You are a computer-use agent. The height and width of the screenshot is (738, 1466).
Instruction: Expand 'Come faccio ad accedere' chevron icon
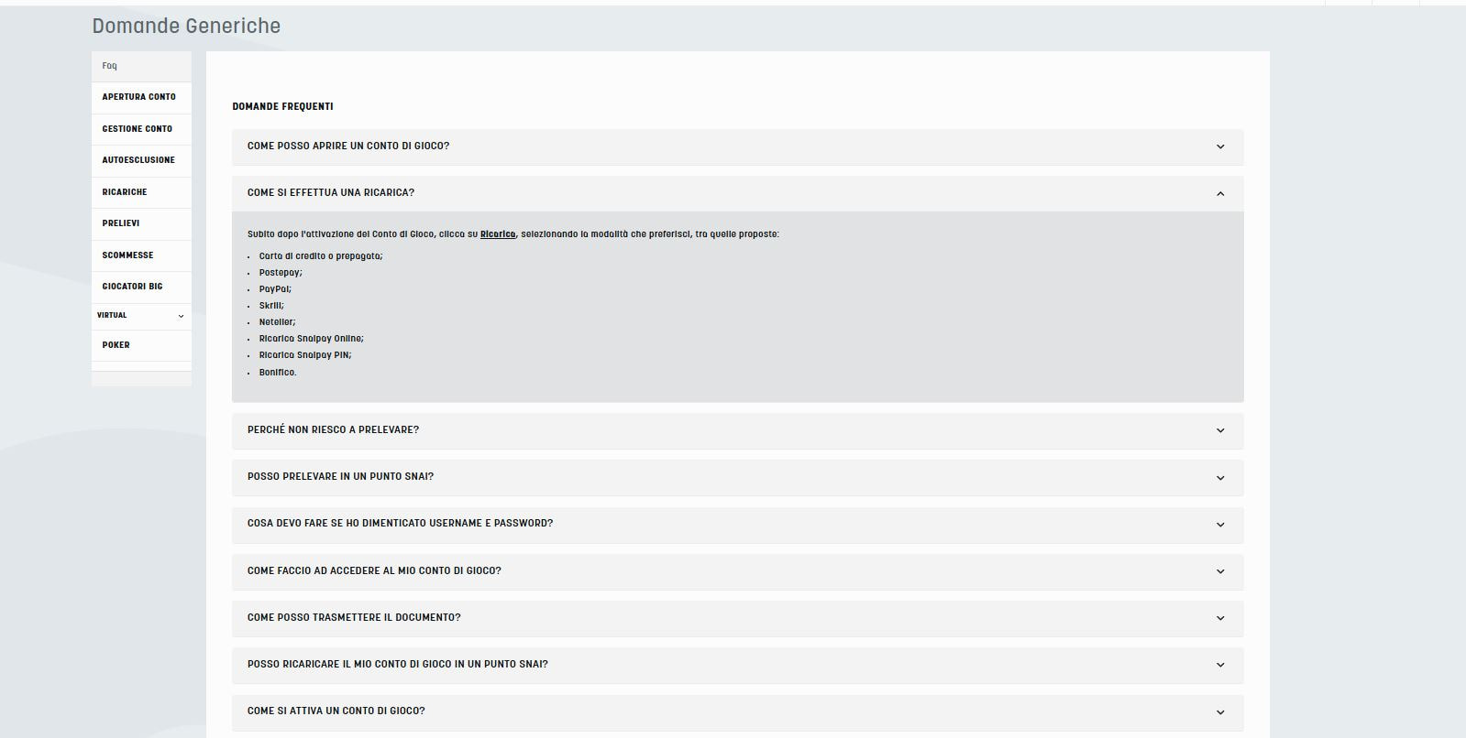1219,571
